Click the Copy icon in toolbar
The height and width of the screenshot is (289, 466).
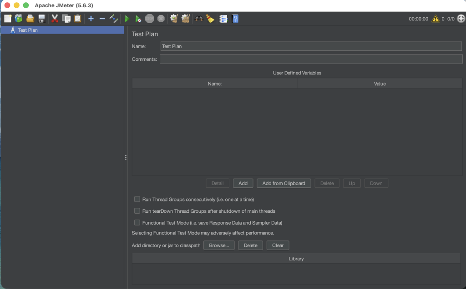(66, 19)
